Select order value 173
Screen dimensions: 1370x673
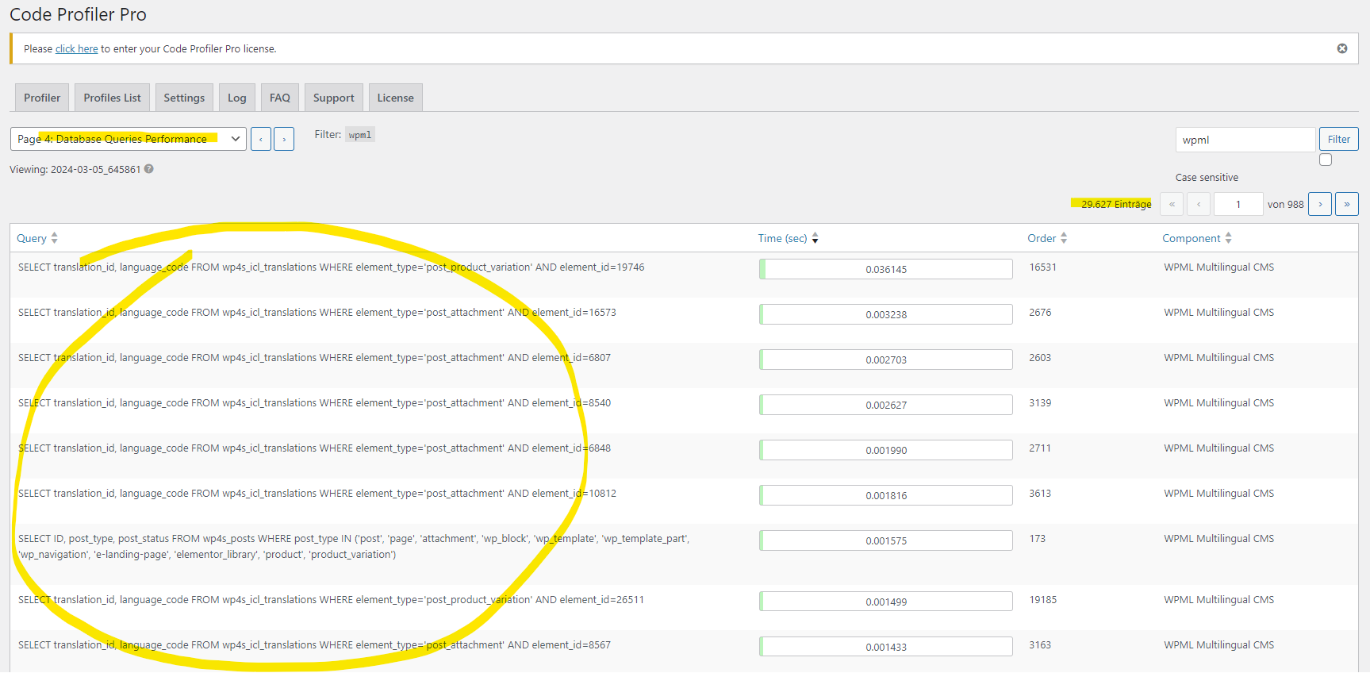[1038, 539]
